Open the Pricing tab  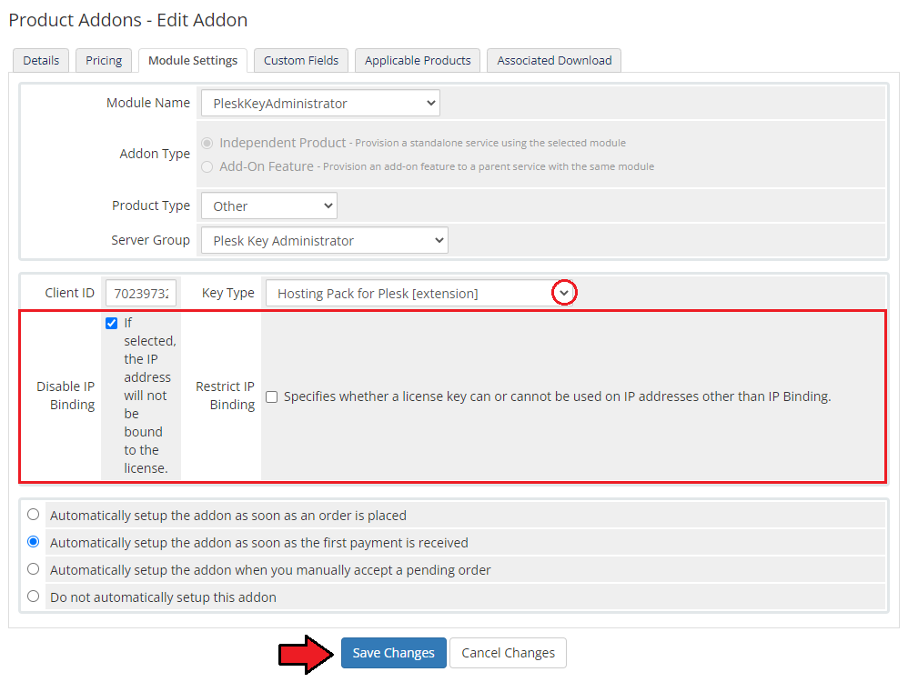tap(104, 60)
